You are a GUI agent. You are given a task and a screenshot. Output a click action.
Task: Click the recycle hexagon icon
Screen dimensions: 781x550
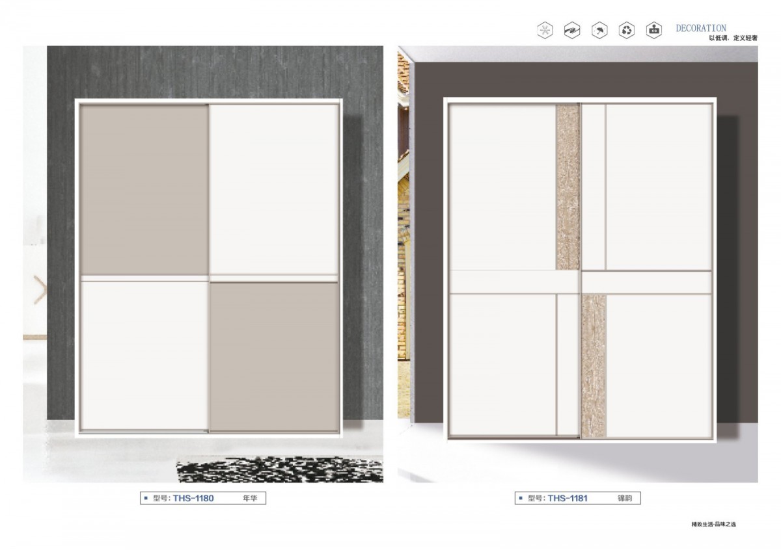pyautogui.click(x=626, y=31)
